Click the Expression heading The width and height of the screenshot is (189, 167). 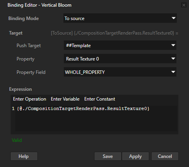pyautogui.click(x=20, y=89)
